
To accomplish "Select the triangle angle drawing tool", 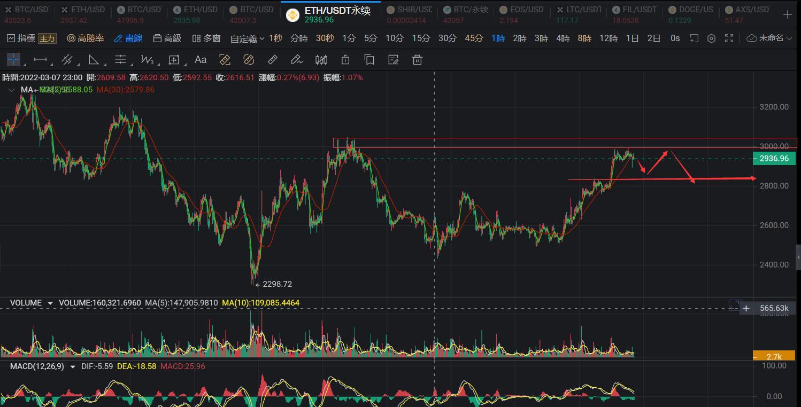I will (94, 59).
